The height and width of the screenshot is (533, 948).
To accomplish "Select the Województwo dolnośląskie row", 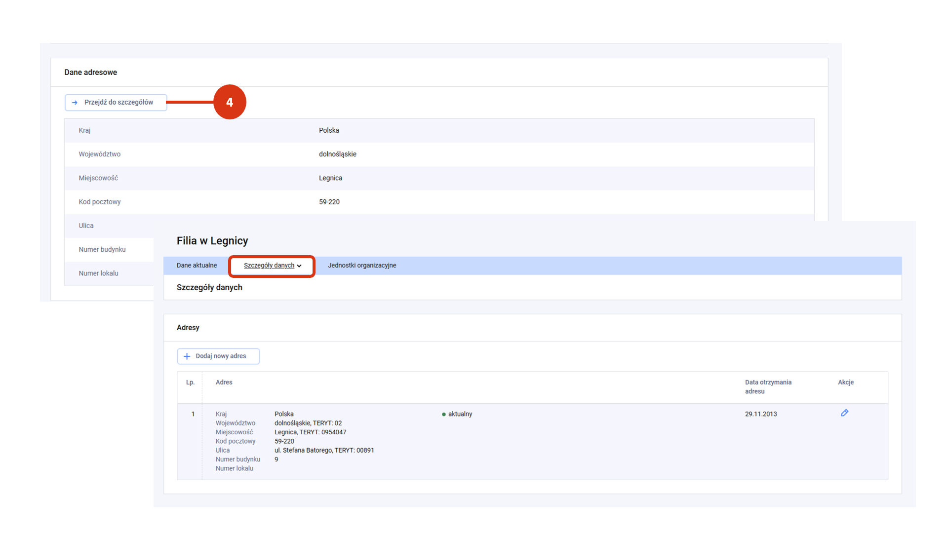I will [x=438, y=154].
